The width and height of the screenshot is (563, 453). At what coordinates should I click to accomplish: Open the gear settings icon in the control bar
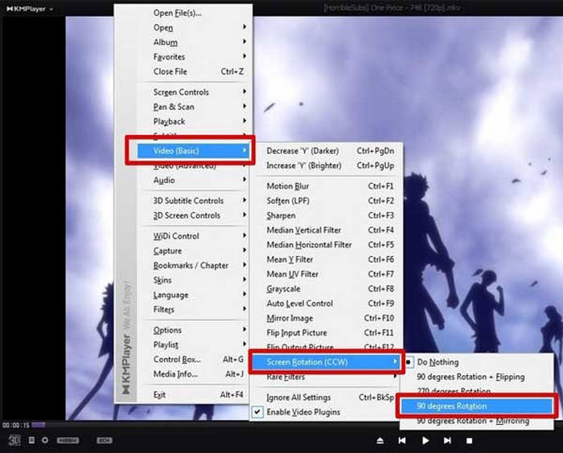click(x=45, y=440)
